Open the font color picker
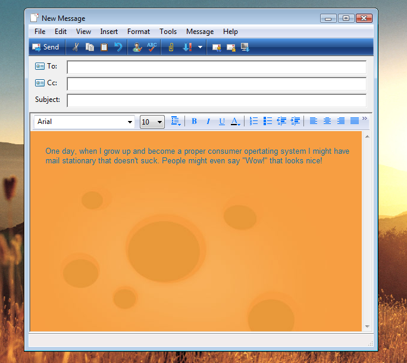 [236, 122]
